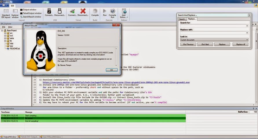This screenshot has width=258, height=139.
Task: Open the Search for dropdown arrow
Action: coord(247,26)
